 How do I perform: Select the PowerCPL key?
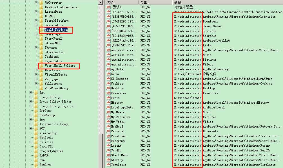[x=46, y=147]
